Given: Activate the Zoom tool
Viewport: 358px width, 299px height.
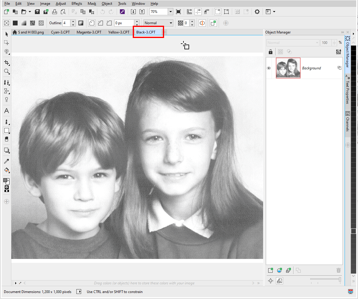Looking at the screenshot, I should pos(7,71).
